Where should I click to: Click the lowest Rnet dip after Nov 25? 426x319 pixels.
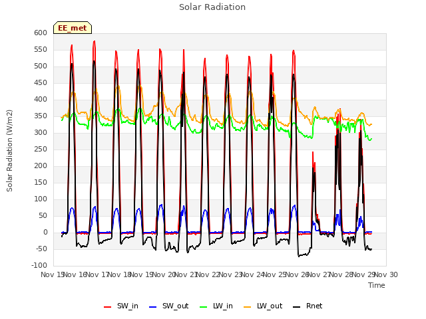pos(299,256)
